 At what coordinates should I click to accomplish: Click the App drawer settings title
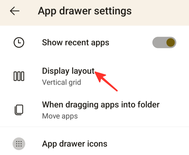click(x=85, y=11)
